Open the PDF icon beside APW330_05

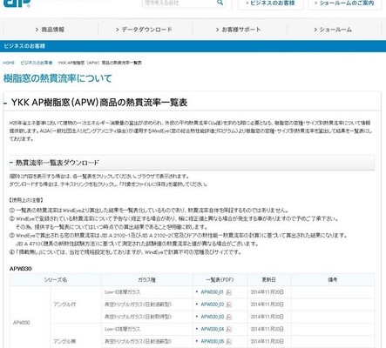(229, 342)
